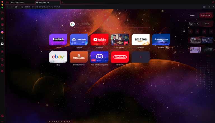Expand the second game strip row arrow
Viewport: 215px width, 123px height.
pos(214,50)
